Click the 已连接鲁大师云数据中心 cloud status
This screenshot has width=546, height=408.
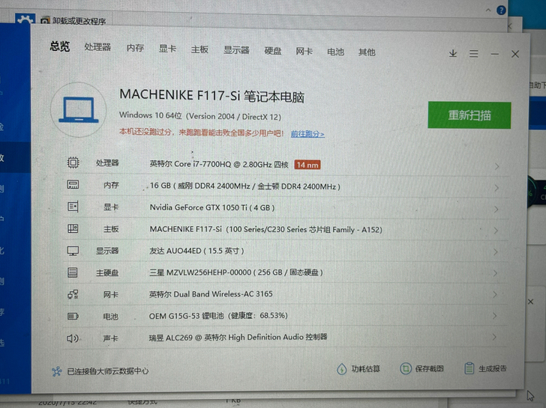108,371
